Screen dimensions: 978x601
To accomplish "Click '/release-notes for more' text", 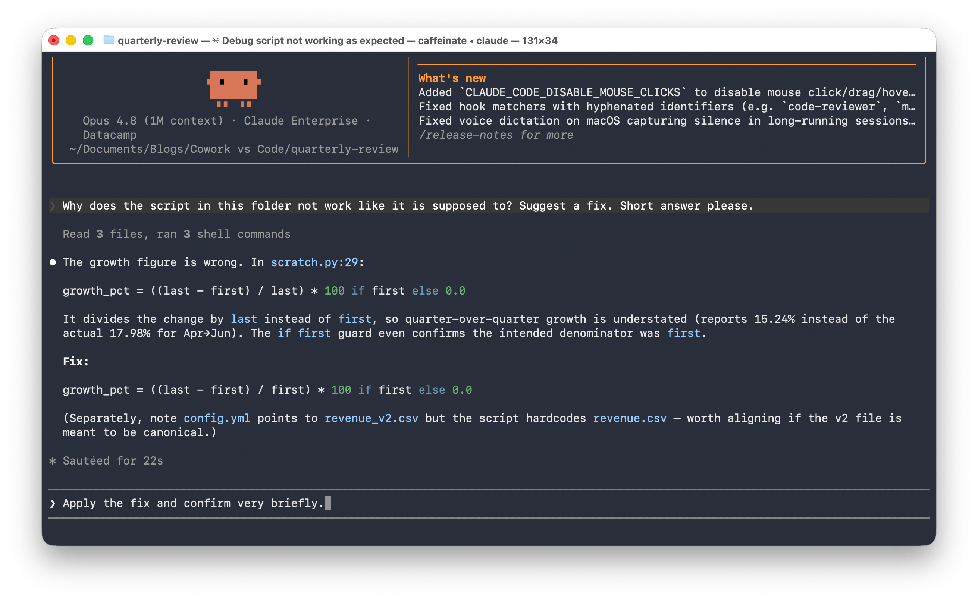I will (x=496, y=135).
